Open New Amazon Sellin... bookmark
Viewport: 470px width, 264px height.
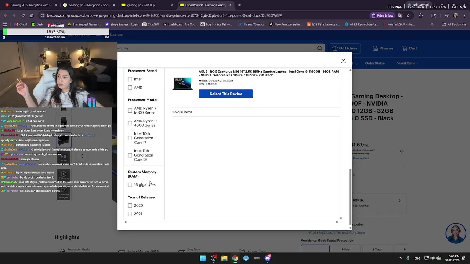(285, 25)
